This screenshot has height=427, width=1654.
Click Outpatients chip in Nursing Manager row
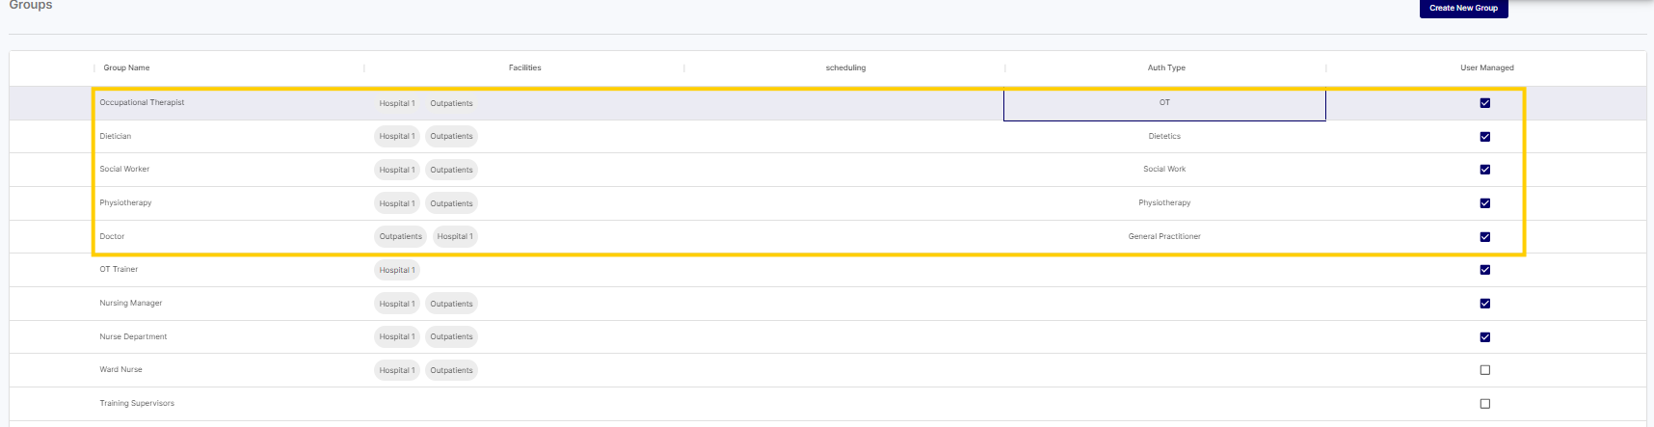[x=451, y=304]
